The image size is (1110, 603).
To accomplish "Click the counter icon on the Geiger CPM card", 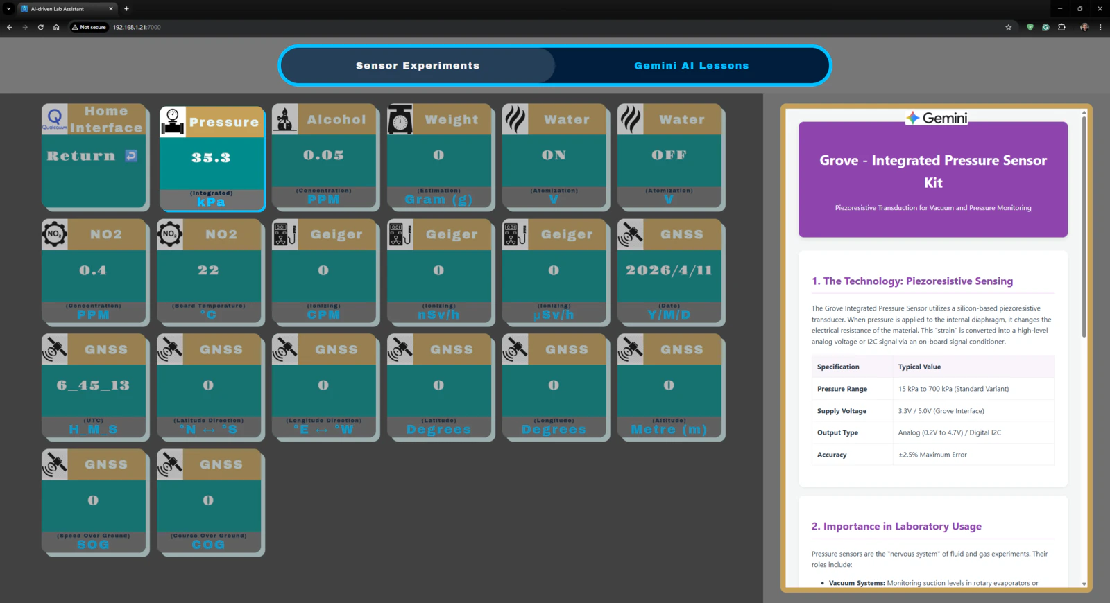I will point(285,234).
